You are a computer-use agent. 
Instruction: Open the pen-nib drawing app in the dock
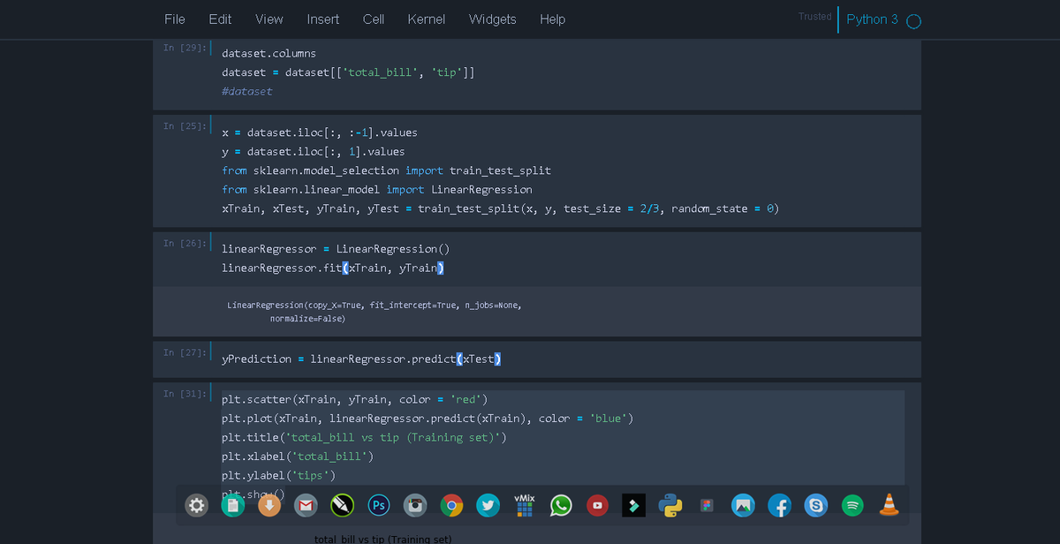[342, 505]
